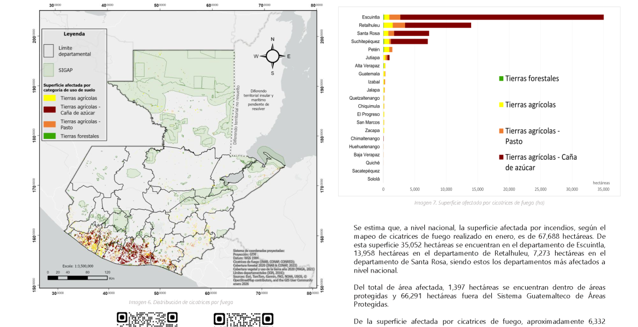Click the Imagen 7 caption under the chart
The image size is (638, 327).
[479, 203]
